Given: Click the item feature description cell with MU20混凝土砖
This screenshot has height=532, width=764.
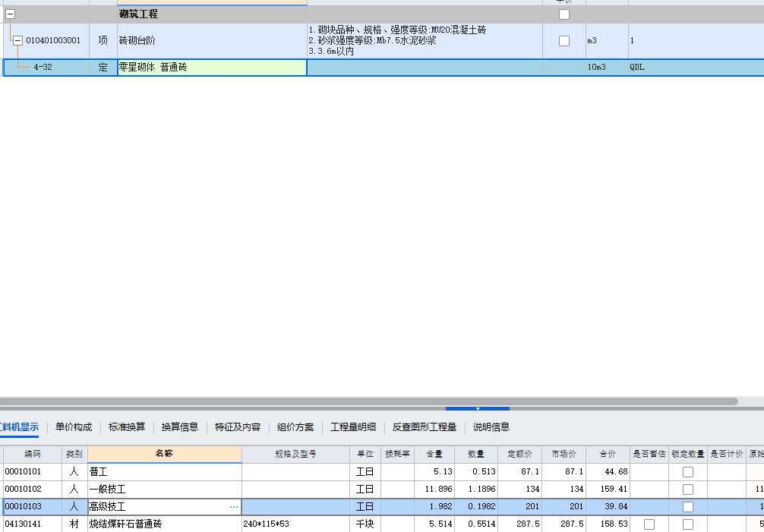Looking at the screenshot, I should [425, 40].
